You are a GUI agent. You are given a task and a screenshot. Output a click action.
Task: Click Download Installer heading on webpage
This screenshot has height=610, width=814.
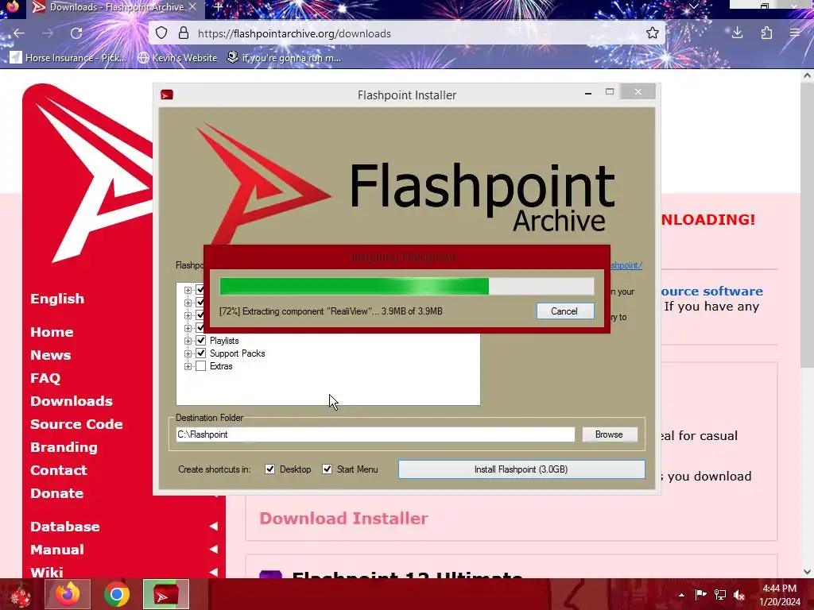pyautogui.click(x=343, y=518)
